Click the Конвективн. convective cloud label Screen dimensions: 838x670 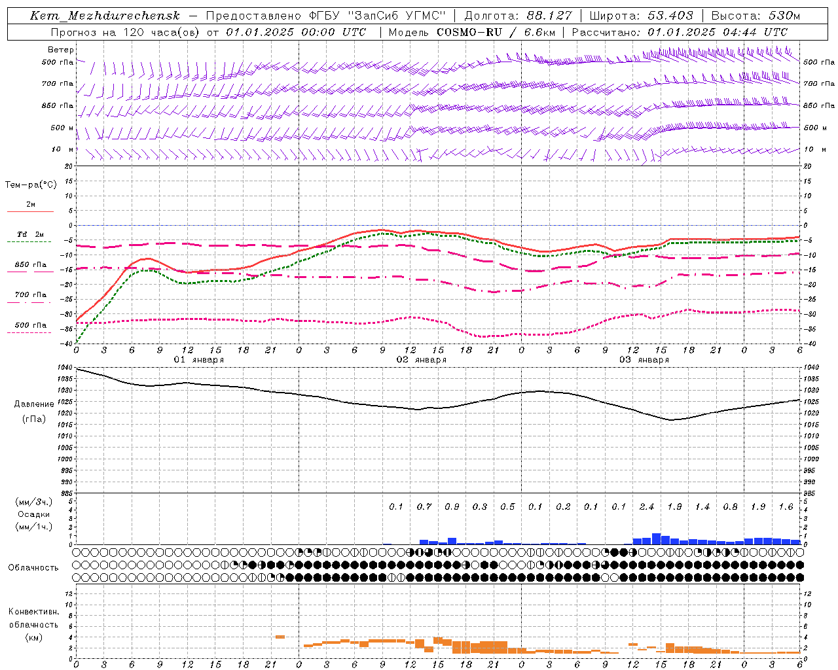(x=33, y=612)
